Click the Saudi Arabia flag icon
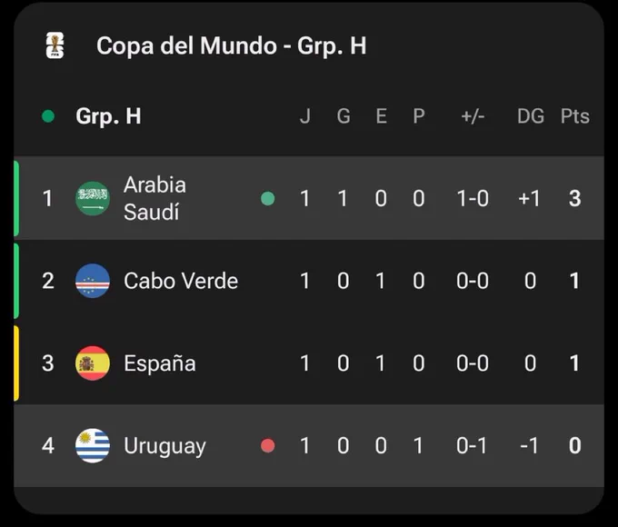Viewport: 618px width, 527px height. point(93,198)
